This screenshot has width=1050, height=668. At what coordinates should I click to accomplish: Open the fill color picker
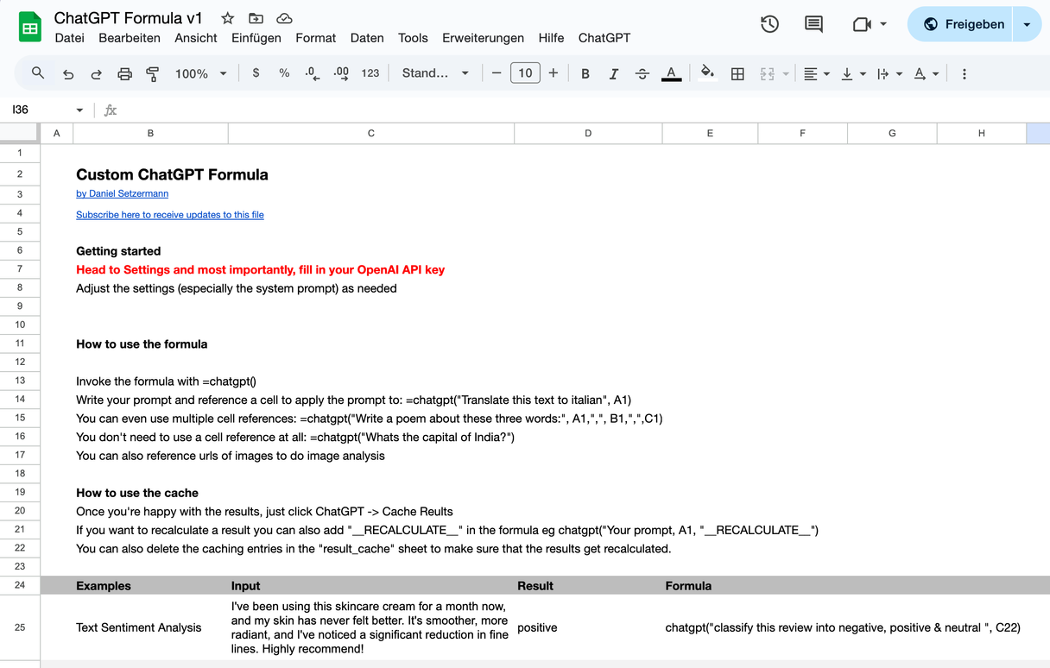pos(707,73)
